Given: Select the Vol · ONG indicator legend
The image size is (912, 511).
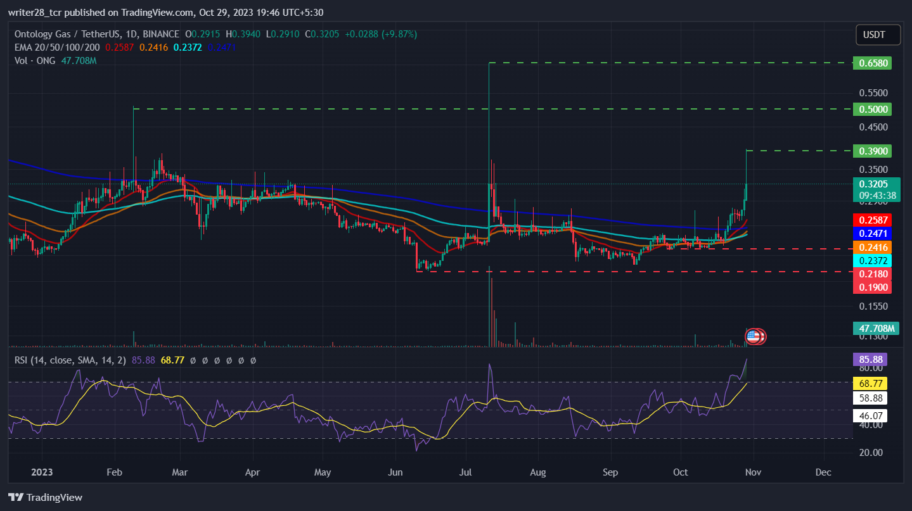Looking at the screenshot, I should click(x=35, y=60).
